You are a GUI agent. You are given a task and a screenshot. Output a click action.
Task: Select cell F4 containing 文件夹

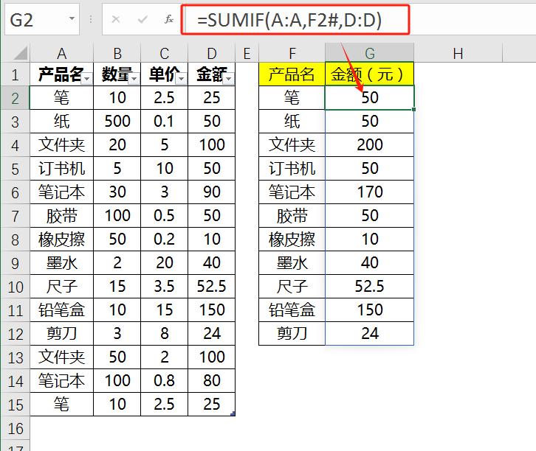(x=292, y=145)
